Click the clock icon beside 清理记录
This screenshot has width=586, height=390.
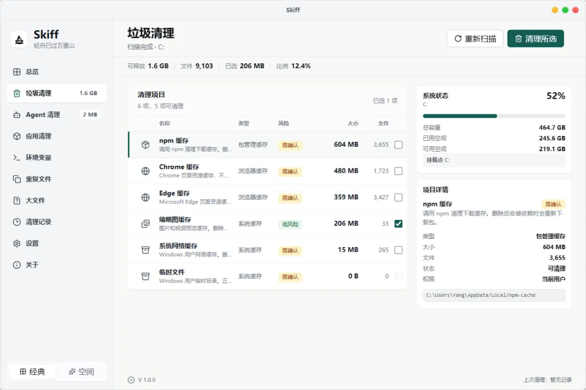17,222
